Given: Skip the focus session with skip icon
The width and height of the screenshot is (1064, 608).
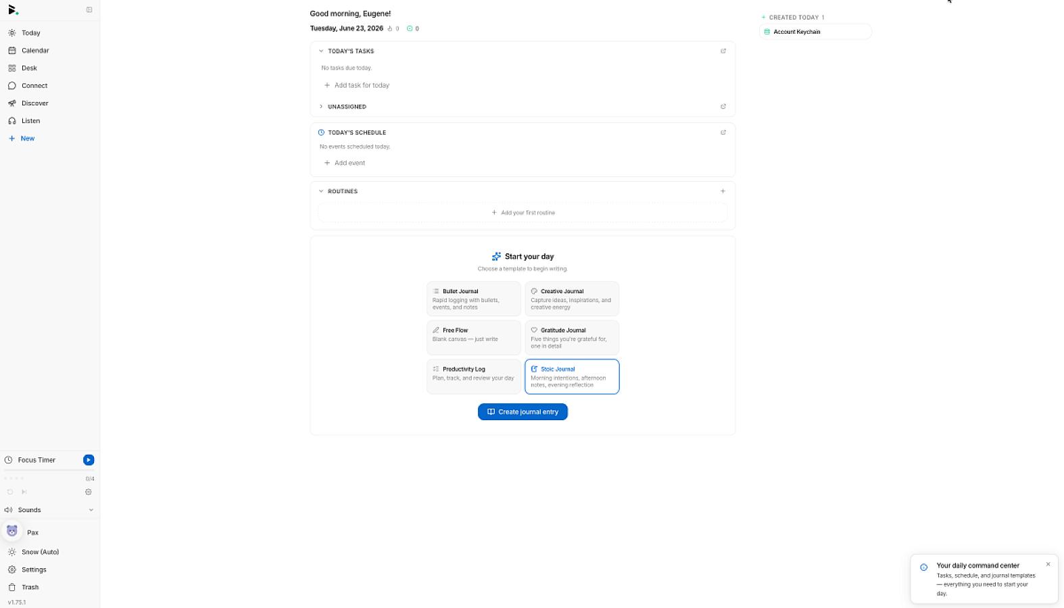Looking at the screenshot, I should pyautogui.click(x=24, y=492).
